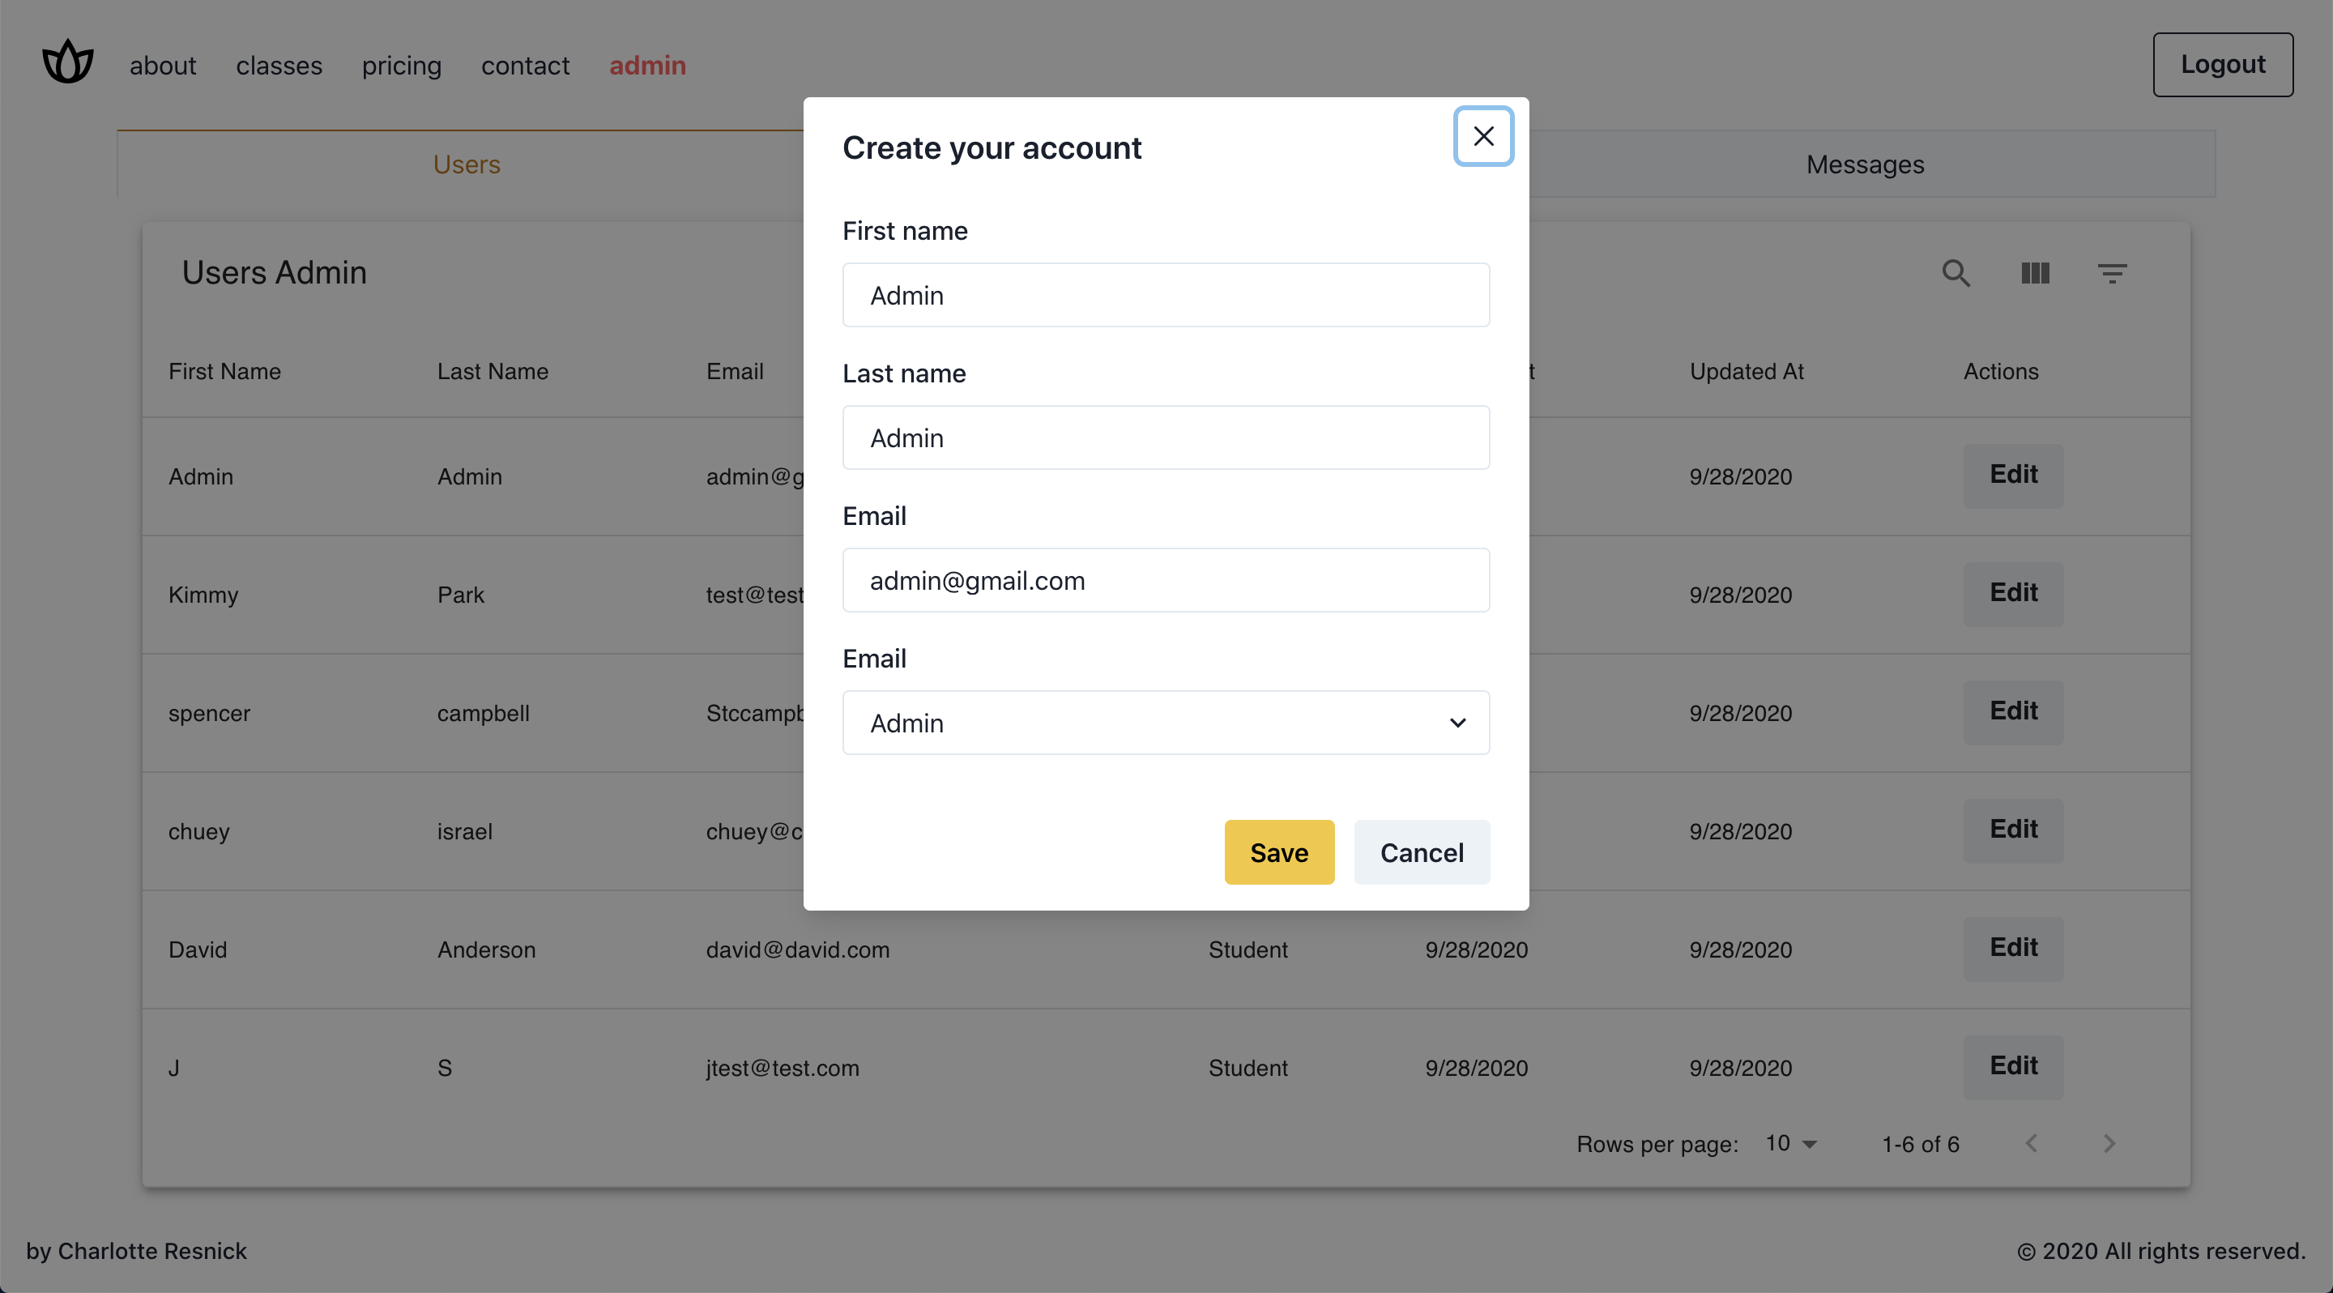
Task: Focus the Last name input field
Action: point(1166,437)
